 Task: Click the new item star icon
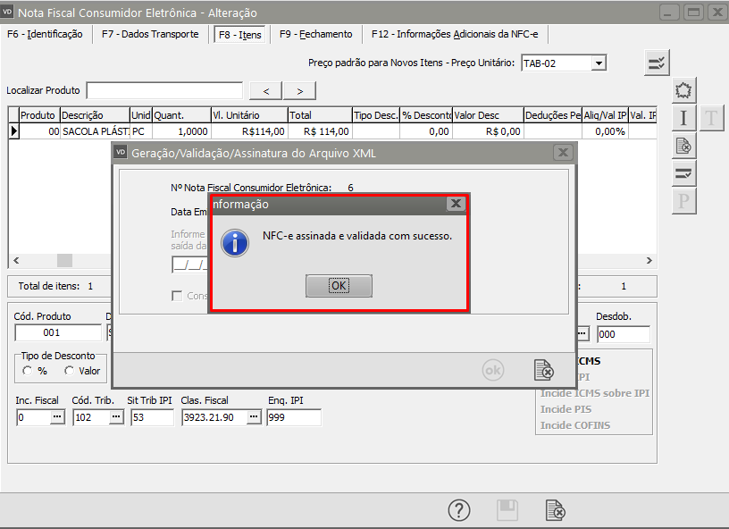683,90
